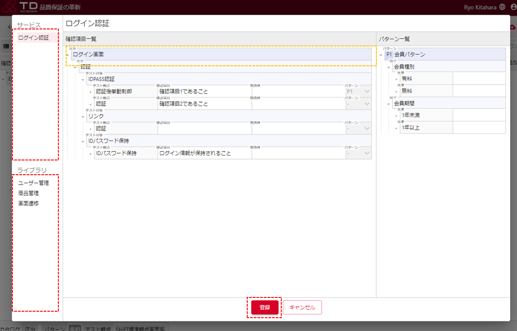Select 商品管理 in the library list
The height and width of the screenshot is (331, 517).
28,193
